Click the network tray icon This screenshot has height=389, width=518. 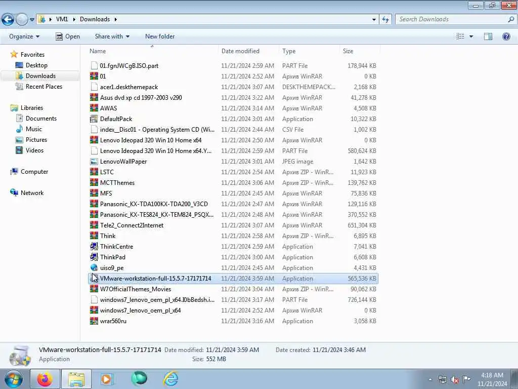tap(442, 380)
